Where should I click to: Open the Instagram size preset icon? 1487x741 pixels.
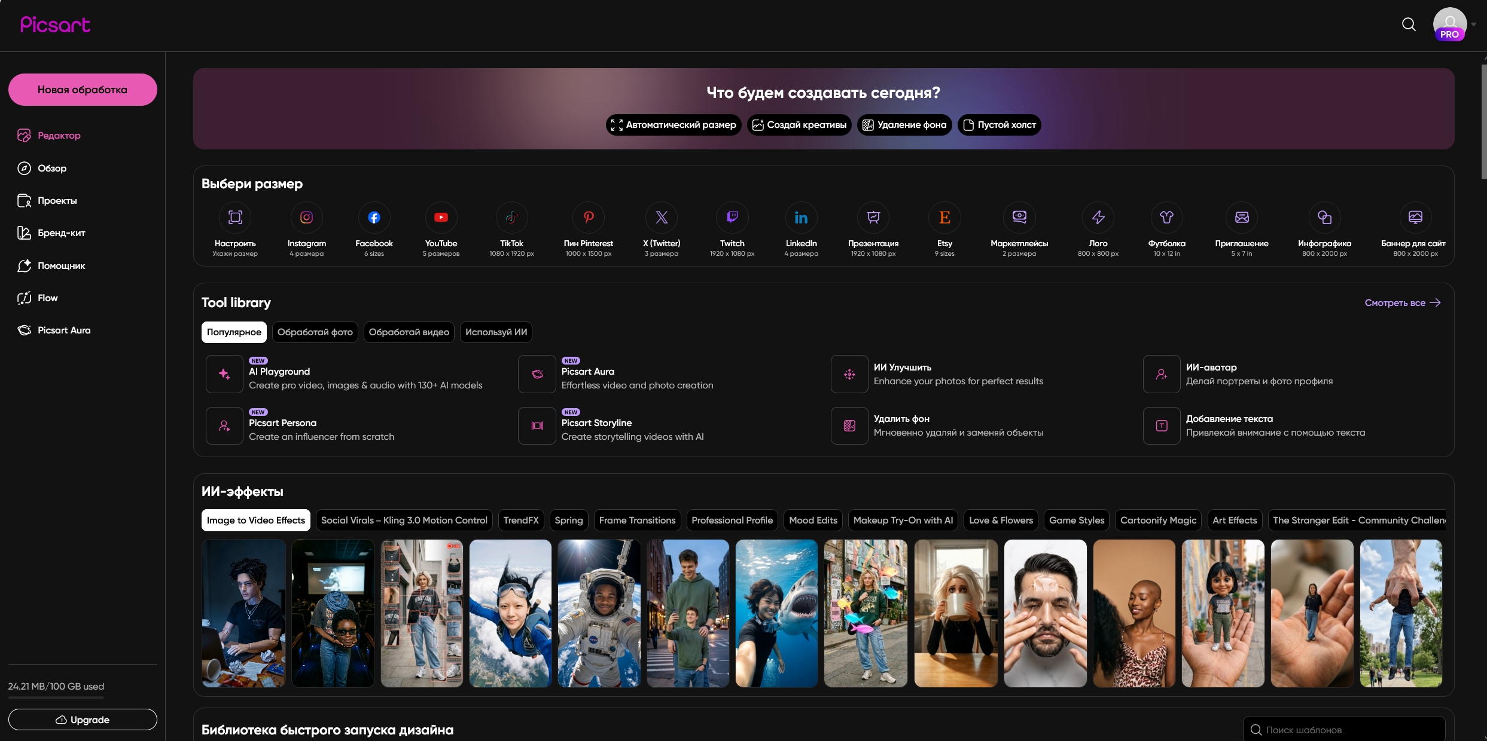tap(306, 218)
